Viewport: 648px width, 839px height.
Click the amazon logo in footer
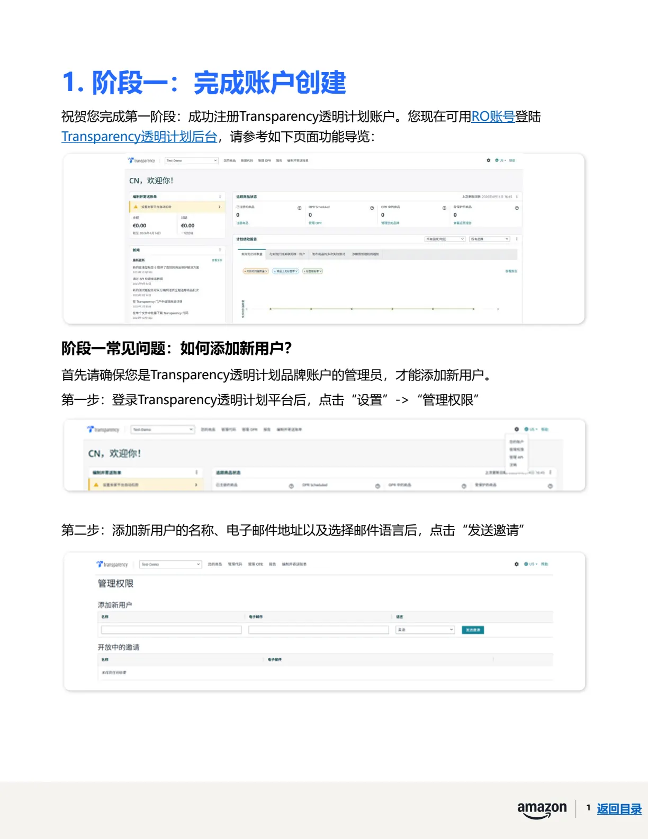(x=542, y=809)
